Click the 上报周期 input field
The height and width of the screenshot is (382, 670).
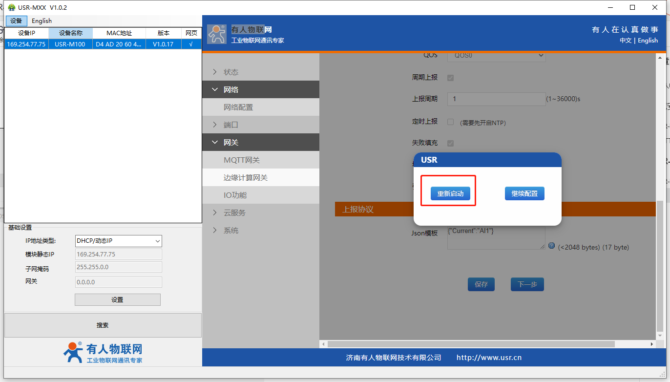[x=496, y=99]
